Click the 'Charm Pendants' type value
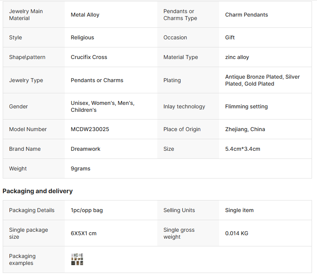This screenshot has width=317, height=278. click(x=246, y=15)
